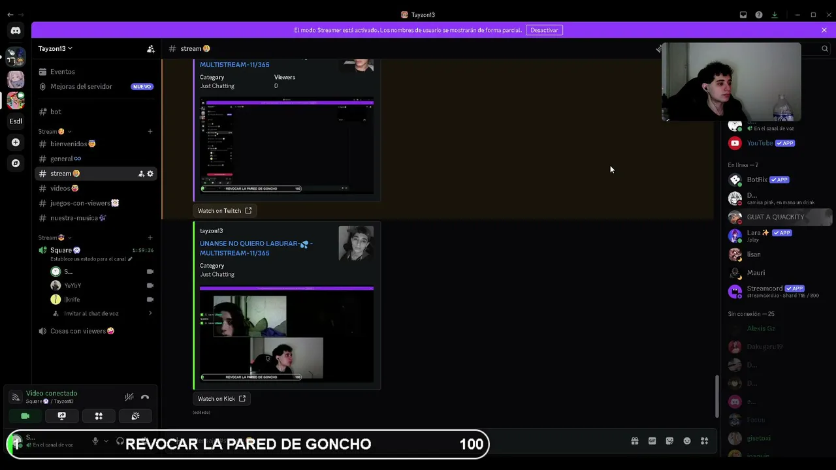Open voice connection signal icon
The width and height of the screenshot is (836, 470).
pyautogui.click(x=16, y=397)
